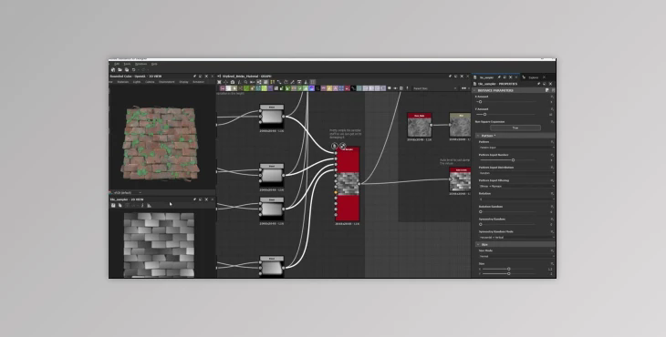Click the right circular icon above tile sampler node
Screen dimensions: 666x337
[342, 146]
